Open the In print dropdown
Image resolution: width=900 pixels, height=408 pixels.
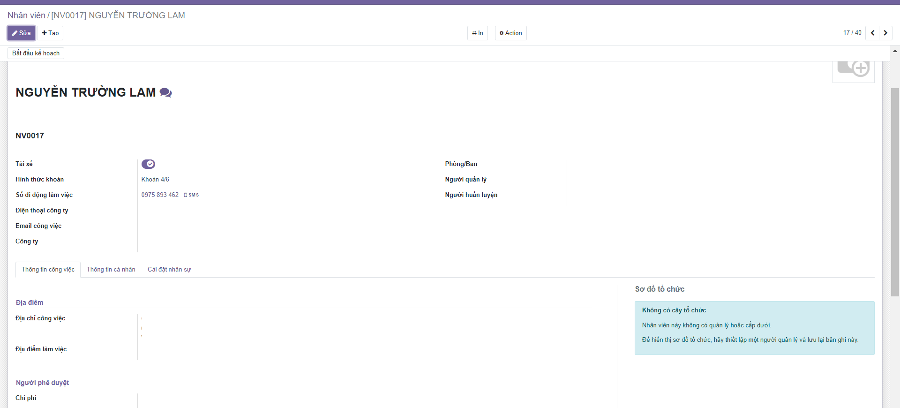477,33
